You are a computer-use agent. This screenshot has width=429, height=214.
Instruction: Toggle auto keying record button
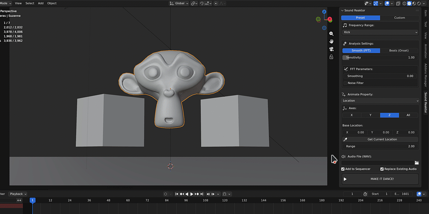pos(166,194)
